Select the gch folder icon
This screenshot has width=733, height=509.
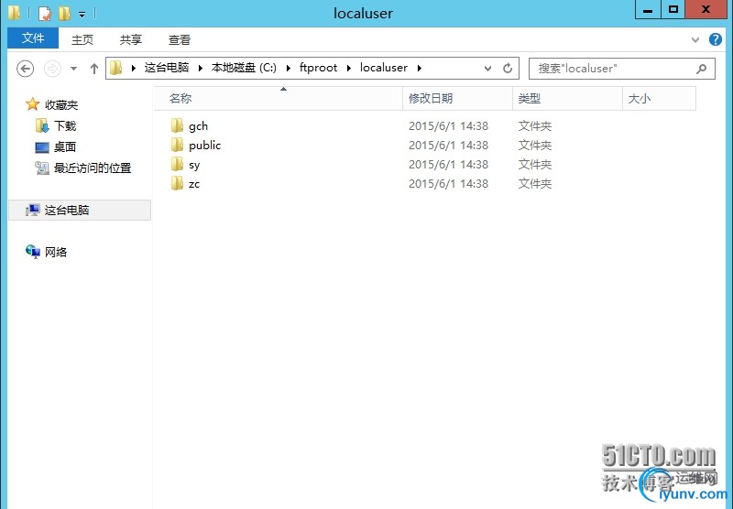tap(177, 125)
